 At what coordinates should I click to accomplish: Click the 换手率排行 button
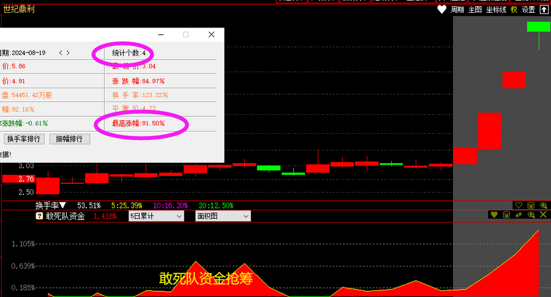tap(24, 139)
